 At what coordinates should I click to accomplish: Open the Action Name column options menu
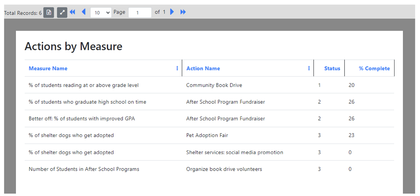tap(309, 68)
